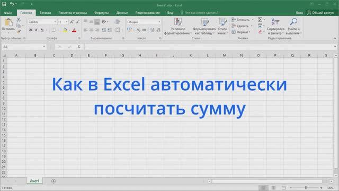
Task: Decrease font size with the small A icon
Action: [x=78, y=22]
